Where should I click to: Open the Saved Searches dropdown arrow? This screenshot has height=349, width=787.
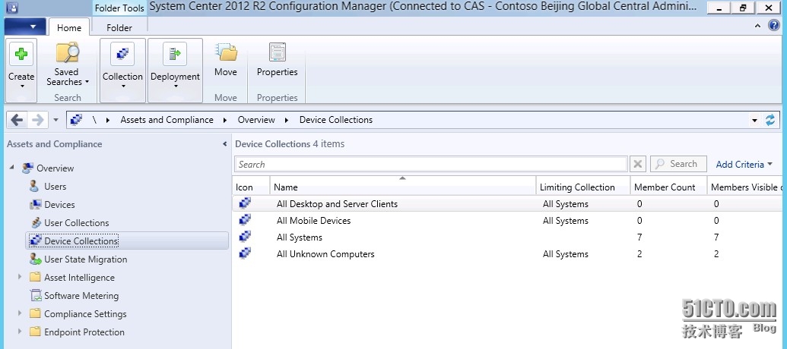[x=87, y=82]
